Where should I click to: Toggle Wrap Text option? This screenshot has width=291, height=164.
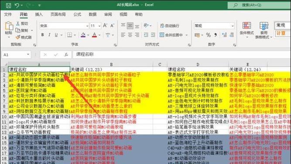[x=170, y=26]
